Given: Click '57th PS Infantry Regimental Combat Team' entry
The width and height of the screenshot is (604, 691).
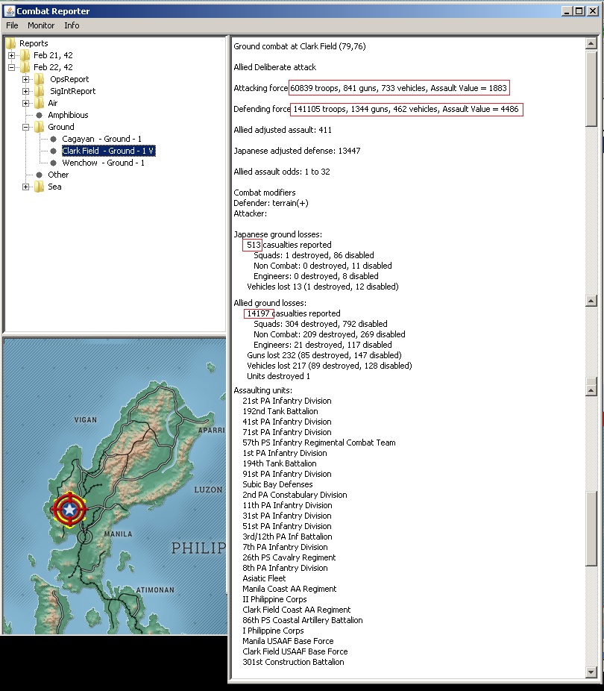Looking at the screenshot, I should click(318, 443).
